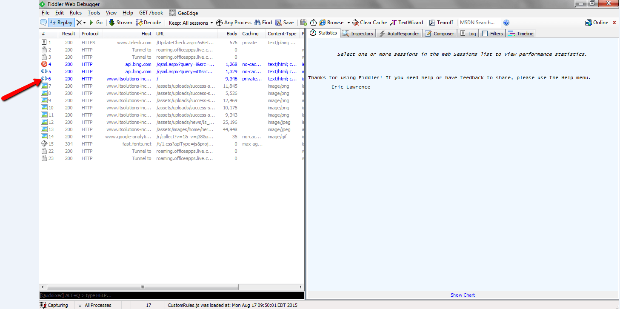This screenshot has width=620, height=309.
Task: Open Find with the binoculars icon
Action: [263, 23]
